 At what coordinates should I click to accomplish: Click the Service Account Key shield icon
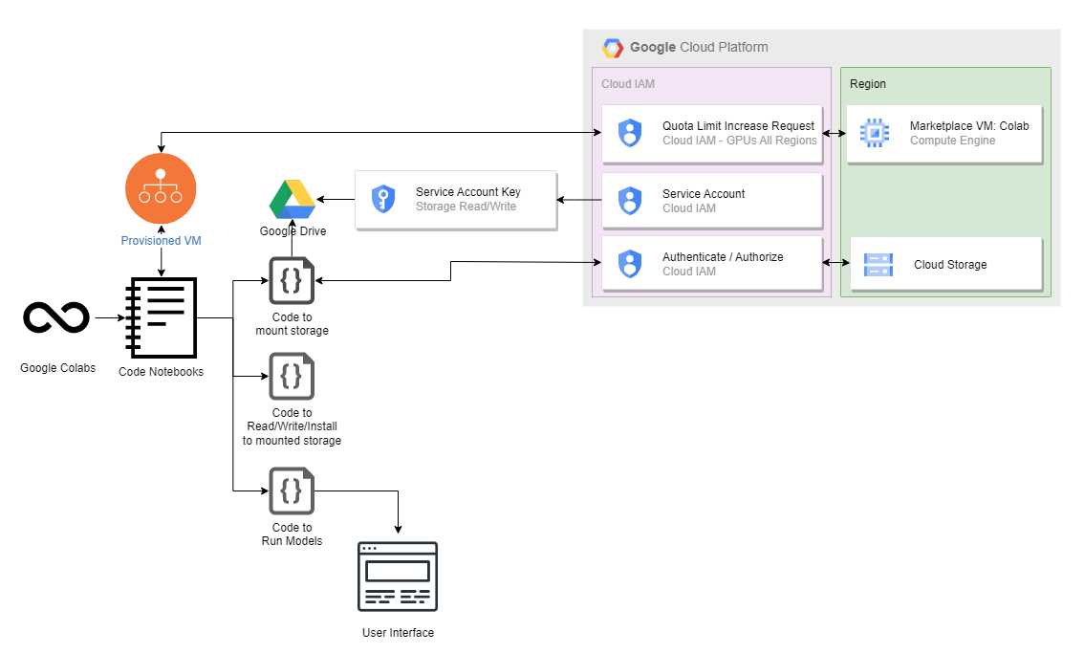[x=383, y=200]
